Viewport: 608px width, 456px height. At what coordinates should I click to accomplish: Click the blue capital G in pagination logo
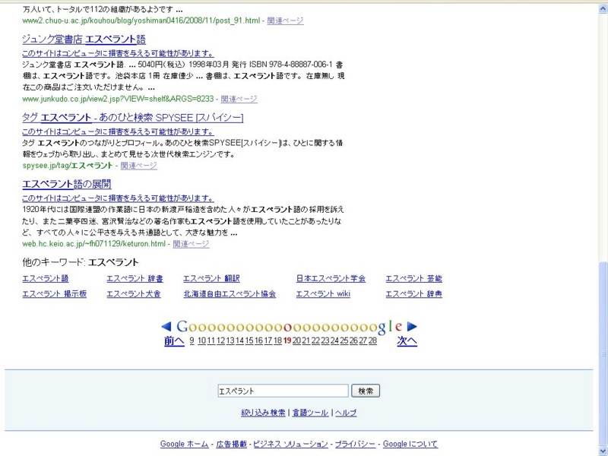[182, 327]
